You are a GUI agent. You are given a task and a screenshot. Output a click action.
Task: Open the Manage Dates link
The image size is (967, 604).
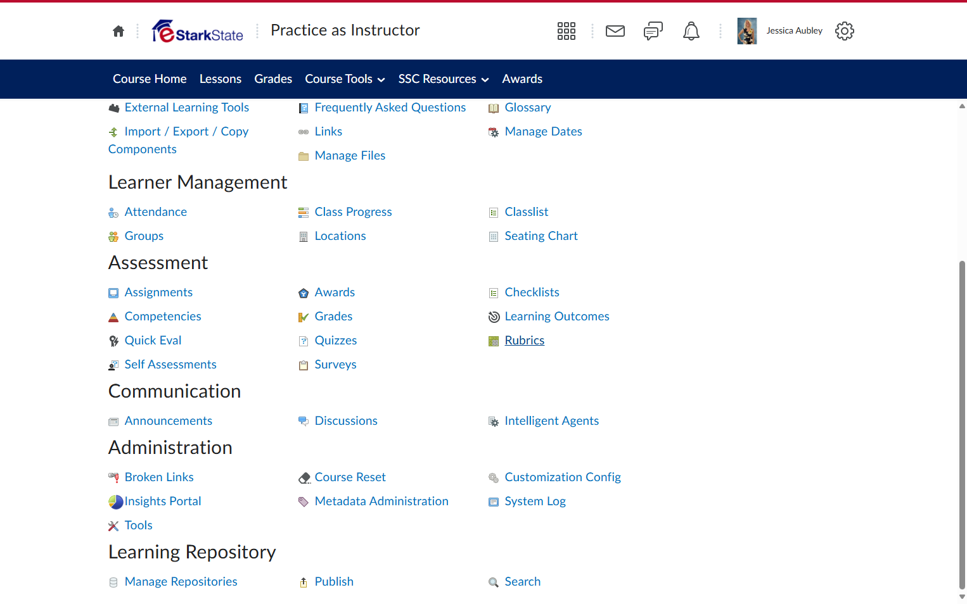(544, 132)
